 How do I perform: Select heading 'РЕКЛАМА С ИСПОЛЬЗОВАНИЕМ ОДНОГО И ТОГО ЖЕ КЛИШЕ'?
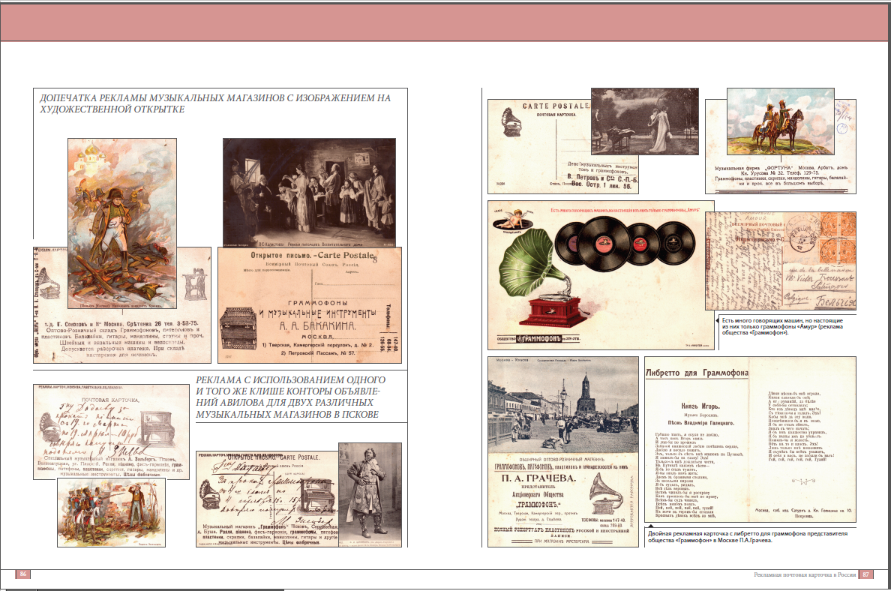(291, 397)
